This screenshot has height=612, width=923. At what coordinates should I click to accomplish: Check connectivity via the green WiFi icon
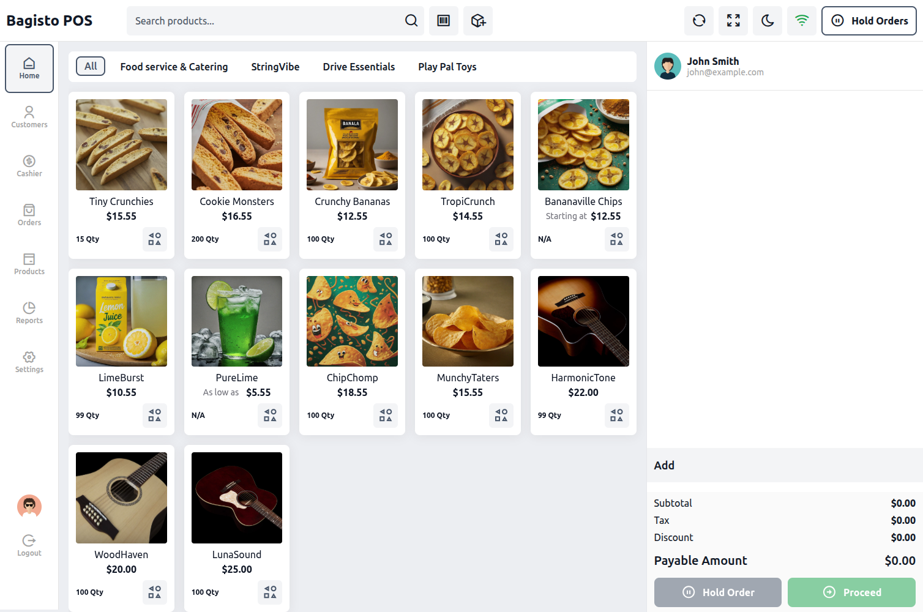click(x=801, y=20)
